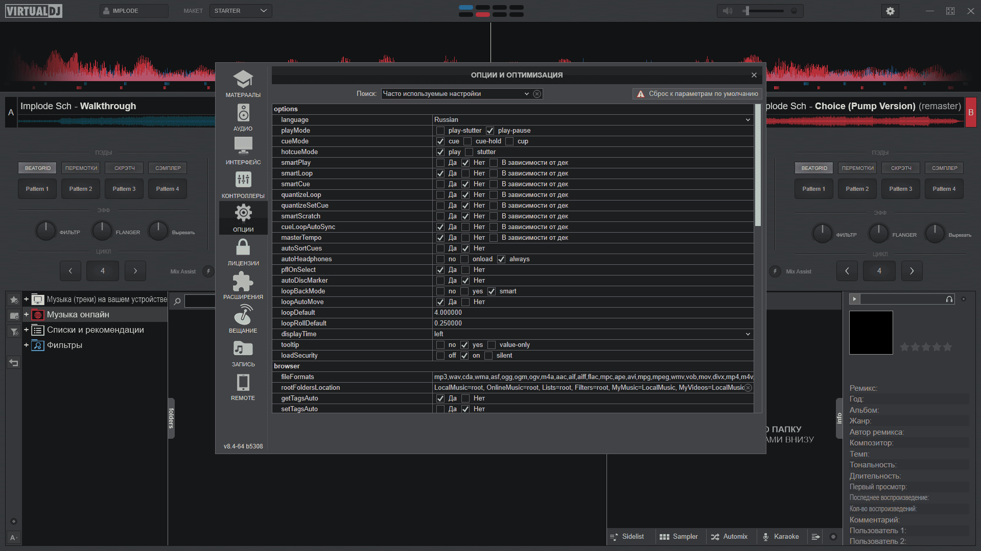981x551 pixels.
Task: Decrease left deck loop size
Action: [x=71, y=271]
